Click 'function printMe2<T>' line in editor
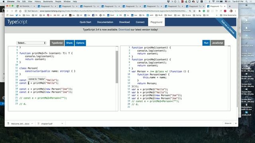 (46, 53)
